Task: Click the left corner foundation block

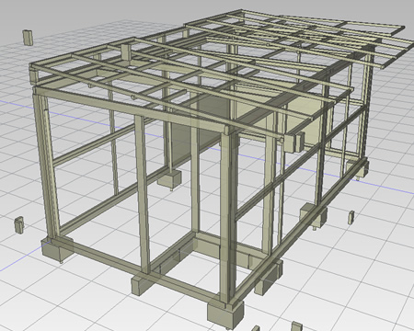Action: click(x=57, y=249)
